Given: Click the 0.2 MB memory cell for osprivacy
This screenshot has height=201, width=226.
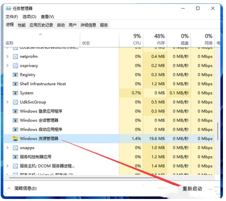Looking at the screenshot, I should coord(155,66).
